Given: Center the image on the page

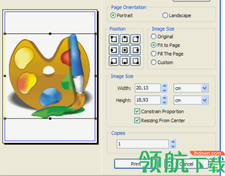Looking at the screenshot, I should (125, 50).
